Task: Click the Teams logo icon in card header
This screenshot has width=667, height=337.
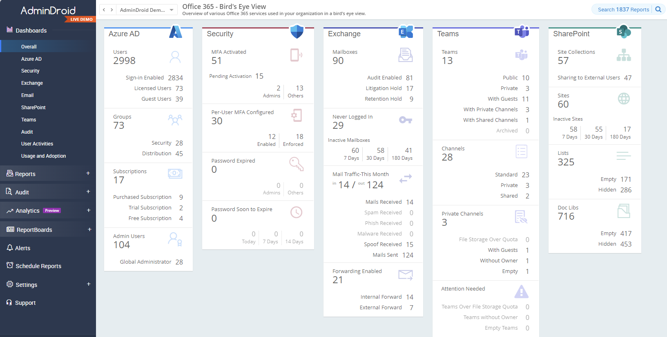Action: (522, 31)
